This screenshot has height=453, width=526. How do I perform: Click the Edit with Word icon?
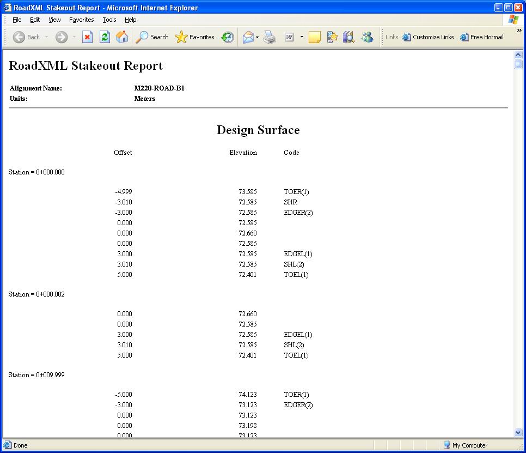(289, 37)
